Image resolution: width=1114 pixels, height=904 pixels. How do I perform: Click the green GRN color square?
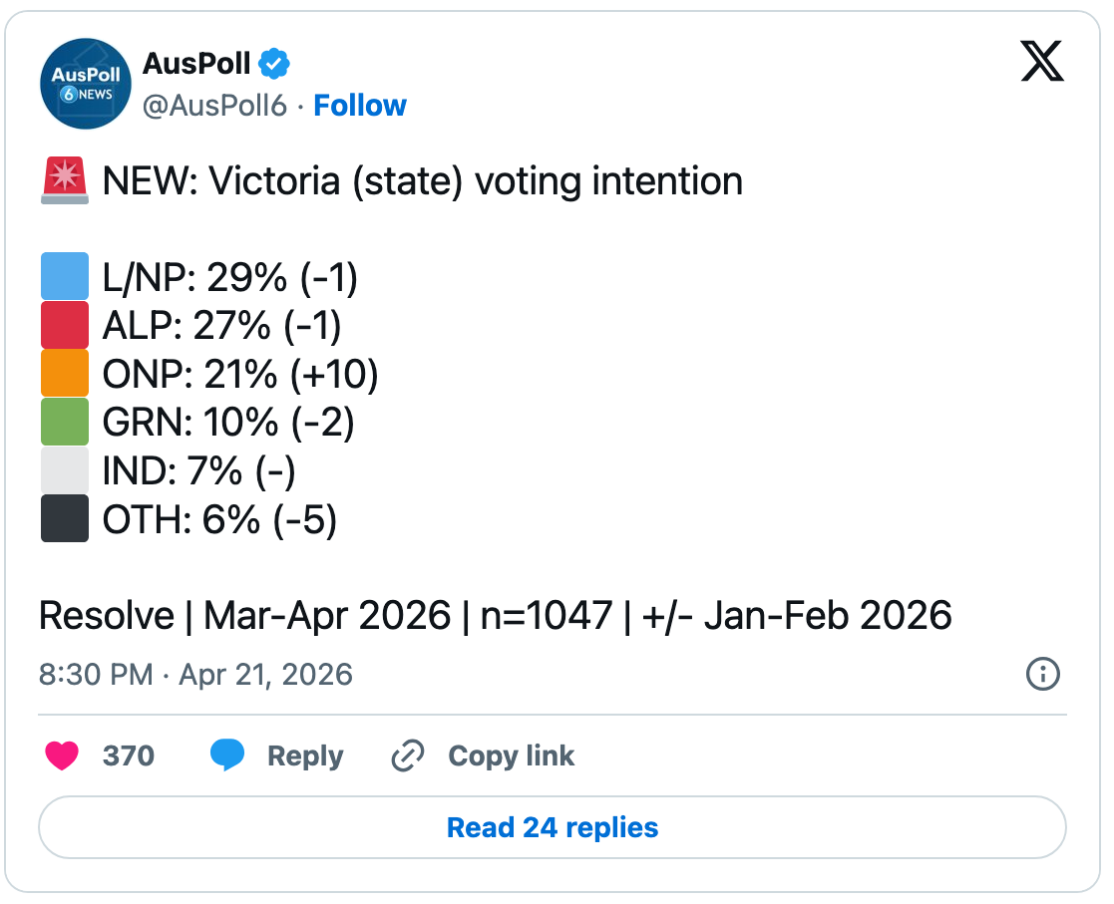[65, 421]
